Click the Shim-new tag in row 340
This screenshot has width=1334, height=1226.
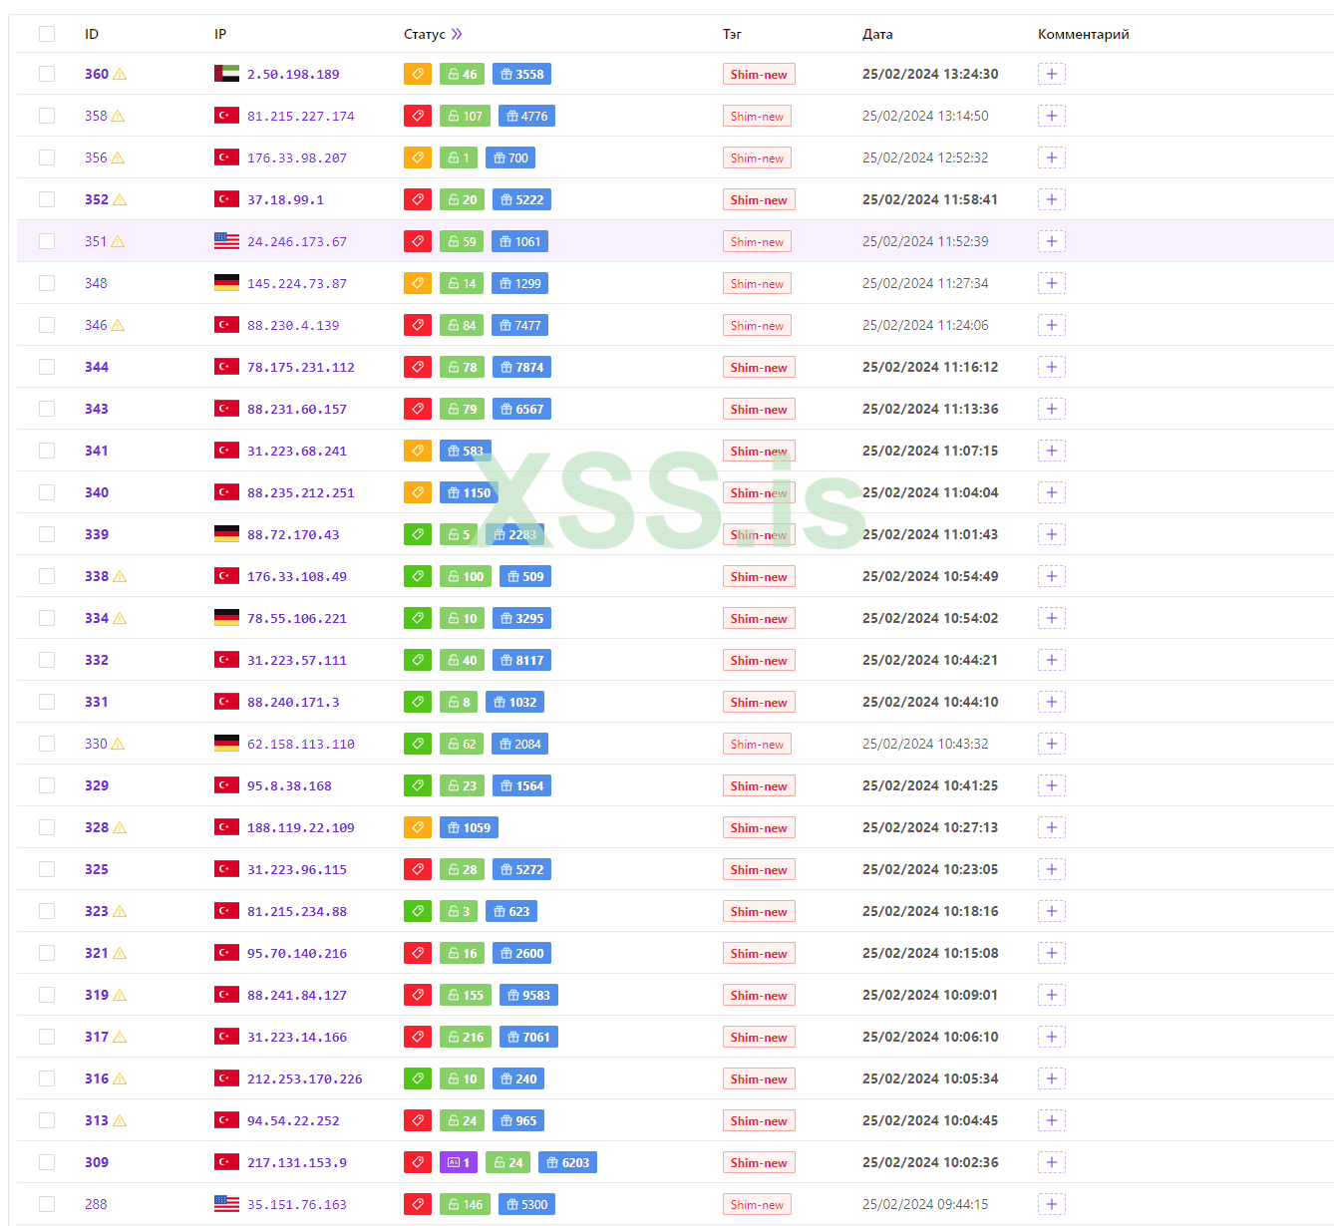click(759, 492)
